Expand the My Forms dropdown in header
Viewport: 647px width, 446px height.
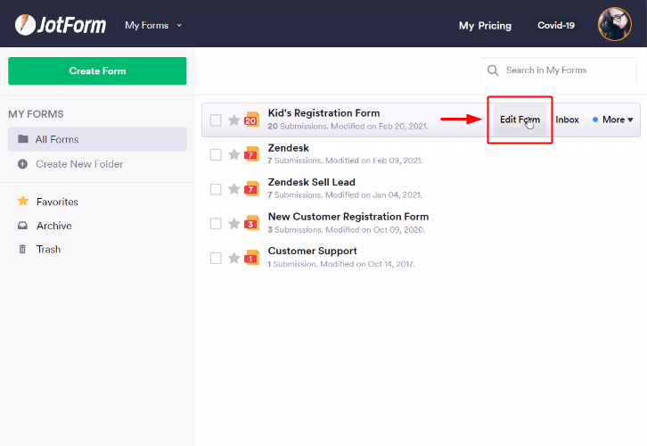coord(153,25)
